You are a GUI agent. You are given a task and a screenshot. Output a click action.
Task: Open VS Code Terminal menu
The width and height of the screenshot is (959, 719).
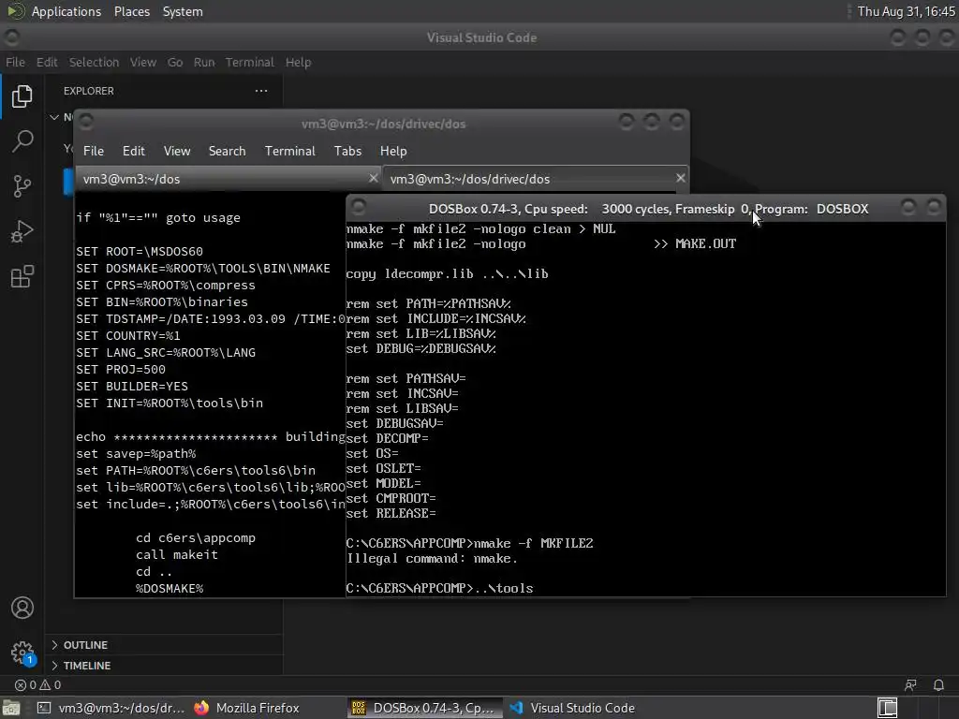coord(249,62)
